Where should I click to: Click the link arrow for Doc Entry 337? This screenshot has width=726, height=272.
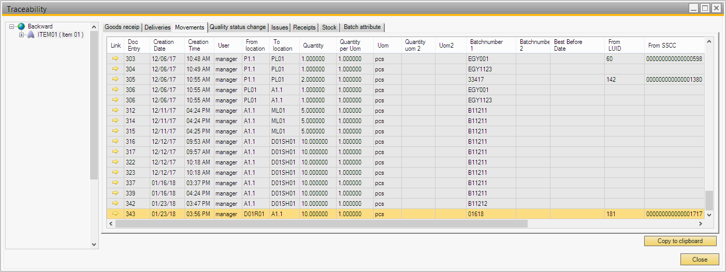point(115,183)
